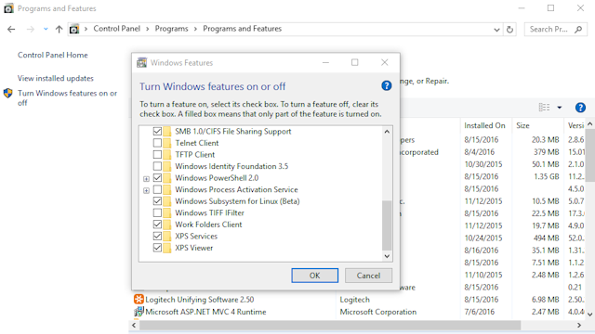Image resolution: width=595 pixels, height=334 pixels.
Task: Go back with the left arrow icon
Action: (11, 29)
